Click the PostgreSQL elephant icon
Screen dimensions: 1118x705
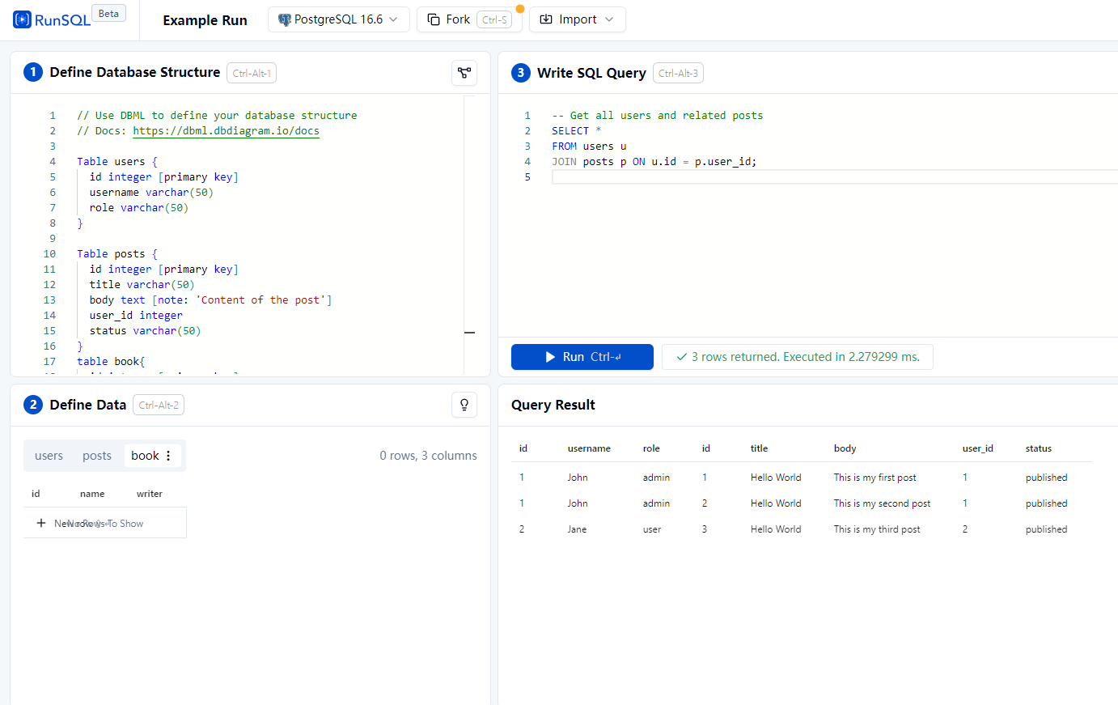[284, 19]
